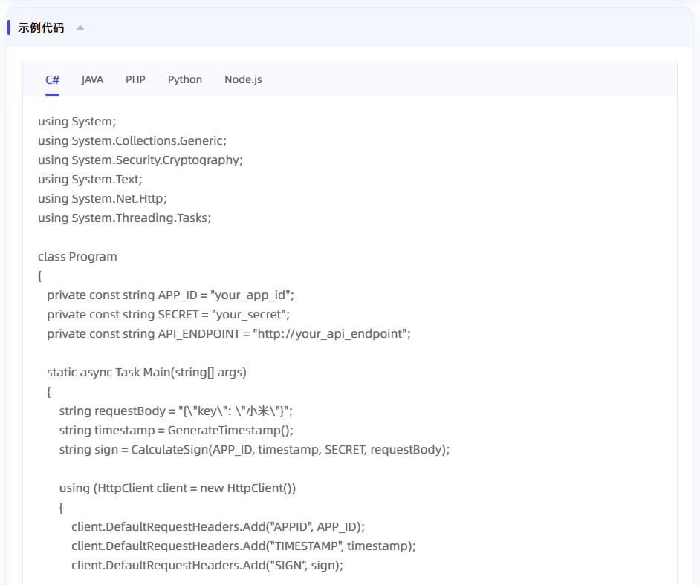Collapse the 示例代码 section with the arrow

click(80, 28)
